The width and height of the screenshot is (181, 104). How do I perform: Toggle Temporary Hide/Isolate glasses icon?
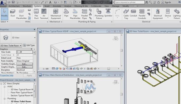pyautogui.click(x=81, y=69)
